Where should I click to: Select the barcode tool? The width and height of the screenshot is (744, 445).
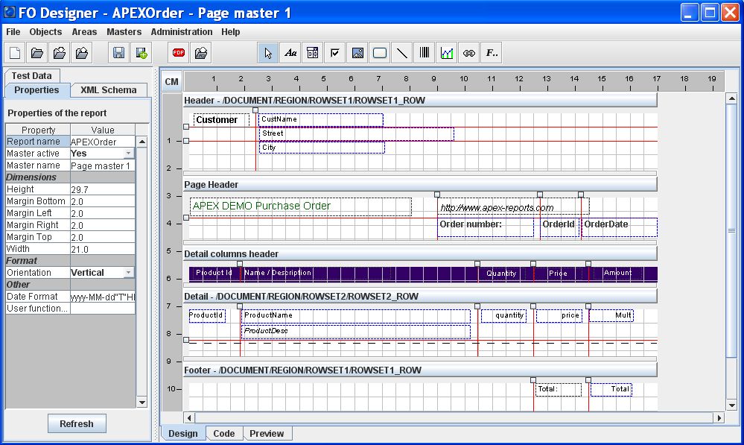pos(425,53)
